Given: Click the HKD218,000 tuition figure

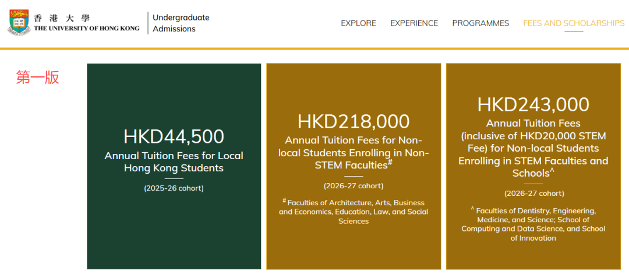Looking at the screenshot, I should tap(354, 121).
